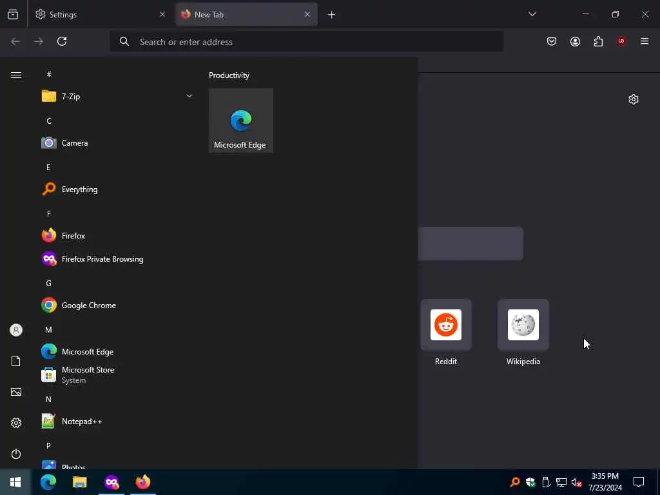This screenshot has height=495, width=660.
Task: Click the P letter header
Action: [48, 445]
